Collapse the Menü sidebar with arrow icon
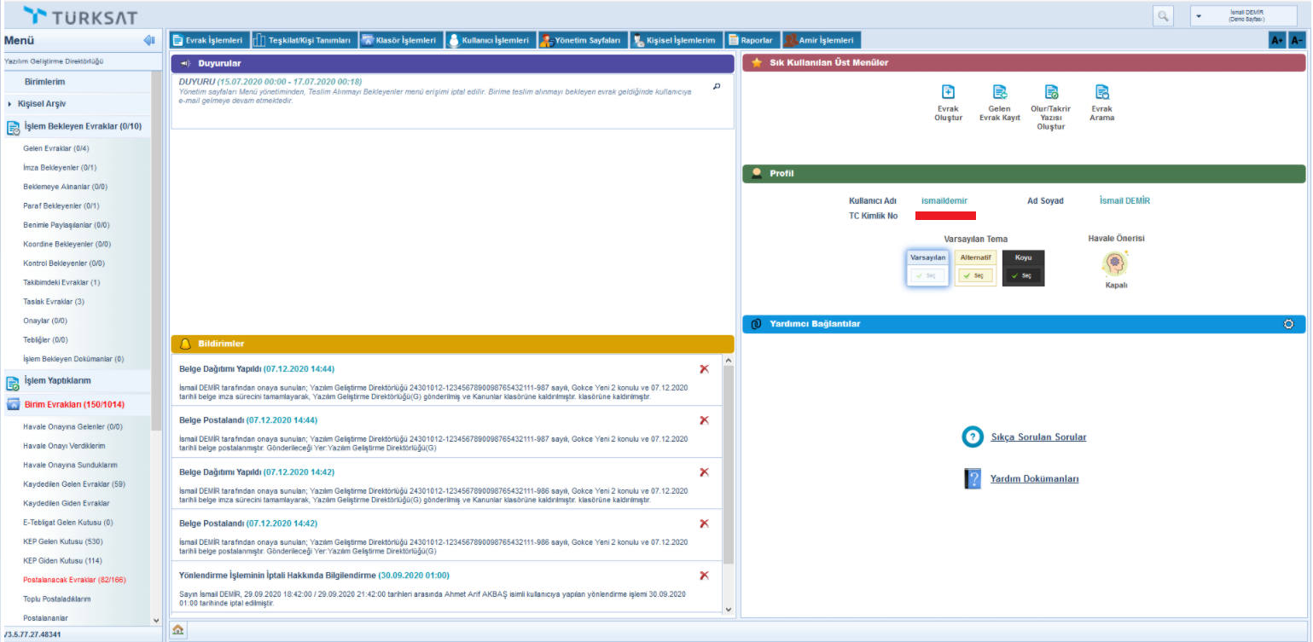This screenshot has width=1313, height=642. pos(148,40)
